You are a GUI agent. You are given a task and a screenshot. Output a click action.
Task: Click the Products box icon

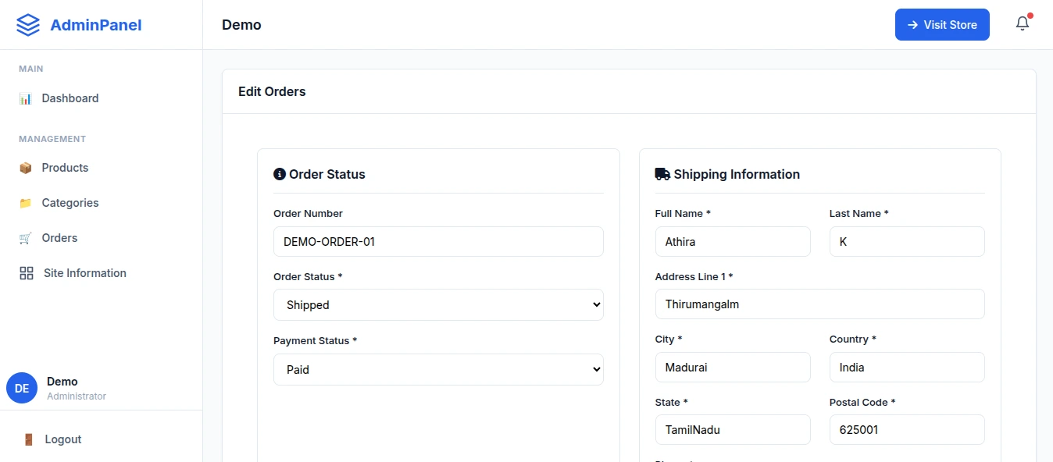(x=26, y=168)
